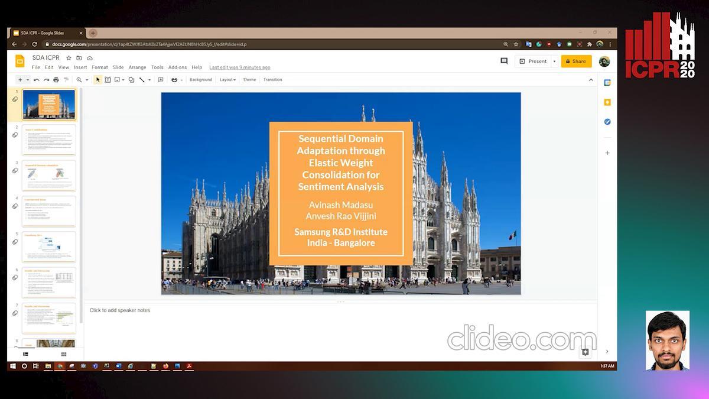Open the File menu
709x399 pixels.
click(x=36, y=67)
